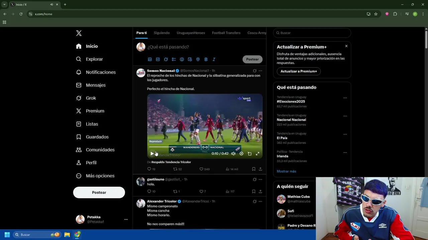Click Mostrar más under trends
The image size is (428, 240).
[286, 171]
